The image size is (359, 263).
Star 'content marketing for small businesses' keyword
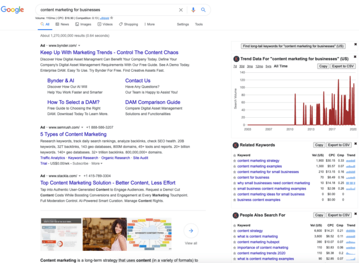234,172
